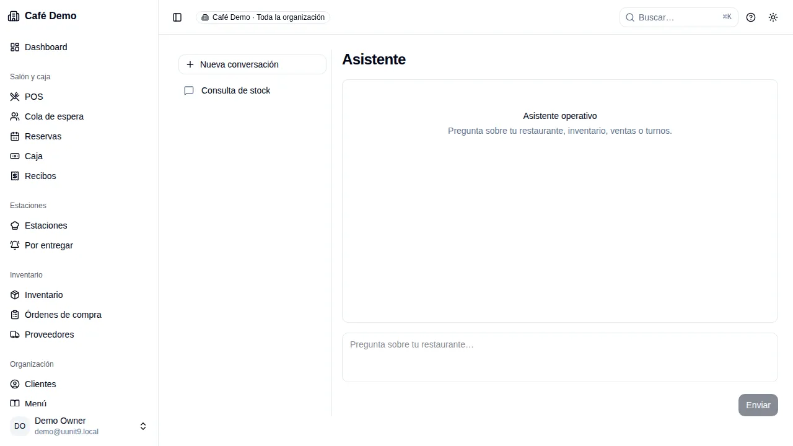Click the magnifier icon in search box

click(x=630, y=17)
